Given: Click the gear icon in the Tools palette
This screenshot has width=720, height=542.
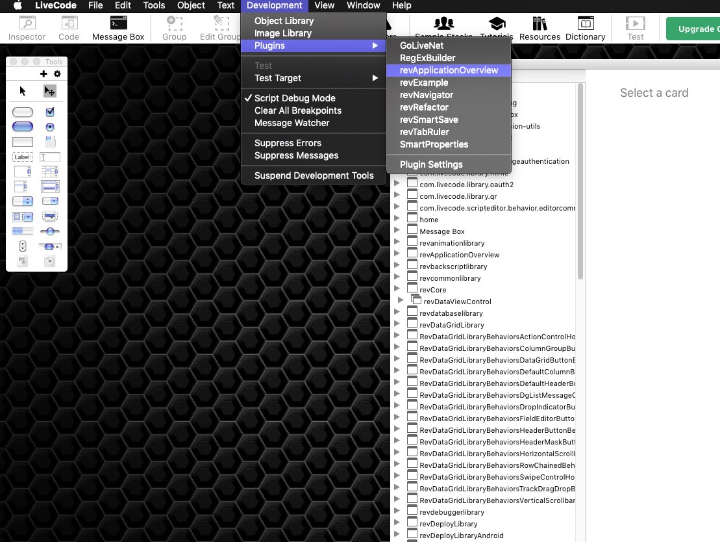Looking at the screenshot, I should (57, 74).
